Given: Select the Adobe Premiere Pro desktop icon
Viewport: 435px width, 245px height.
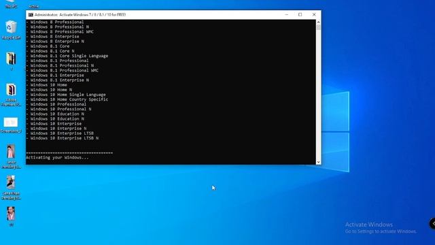Looking at the screenshot, I should click(11, 95).
